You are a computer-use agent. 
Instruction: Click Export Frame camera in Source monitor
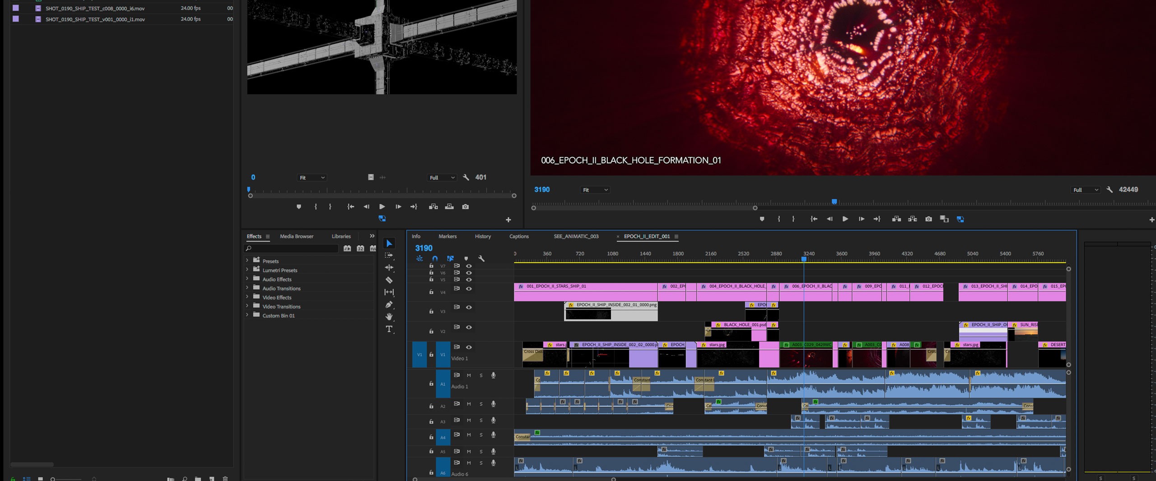466,206
